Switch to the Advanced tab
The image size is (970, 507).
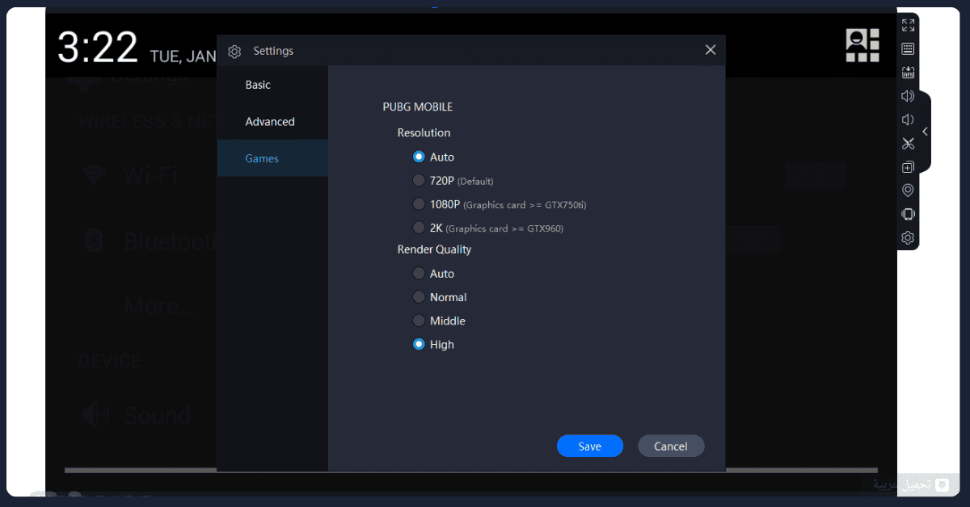coord(272,122)
